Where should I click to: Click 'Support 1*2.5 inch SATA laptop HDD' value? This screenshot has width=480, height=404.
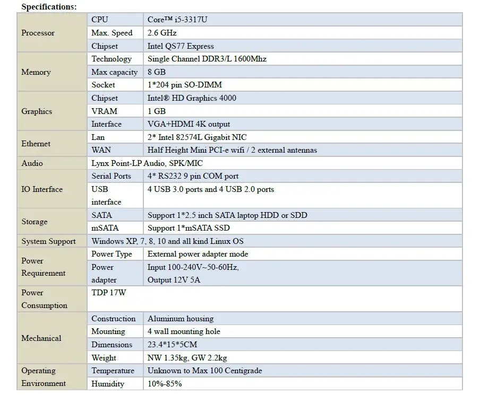click(213, 215)
